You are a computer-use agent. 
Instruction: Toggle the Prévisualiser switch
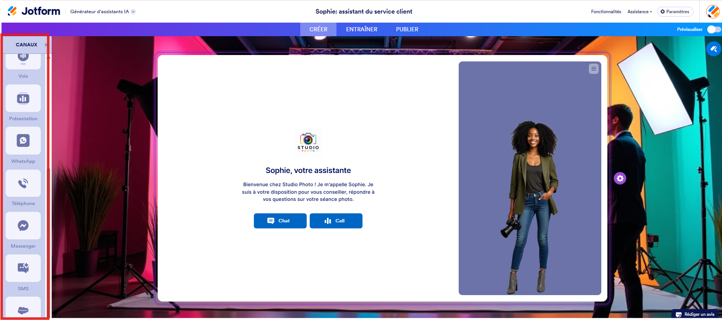[x=714, y=29]
